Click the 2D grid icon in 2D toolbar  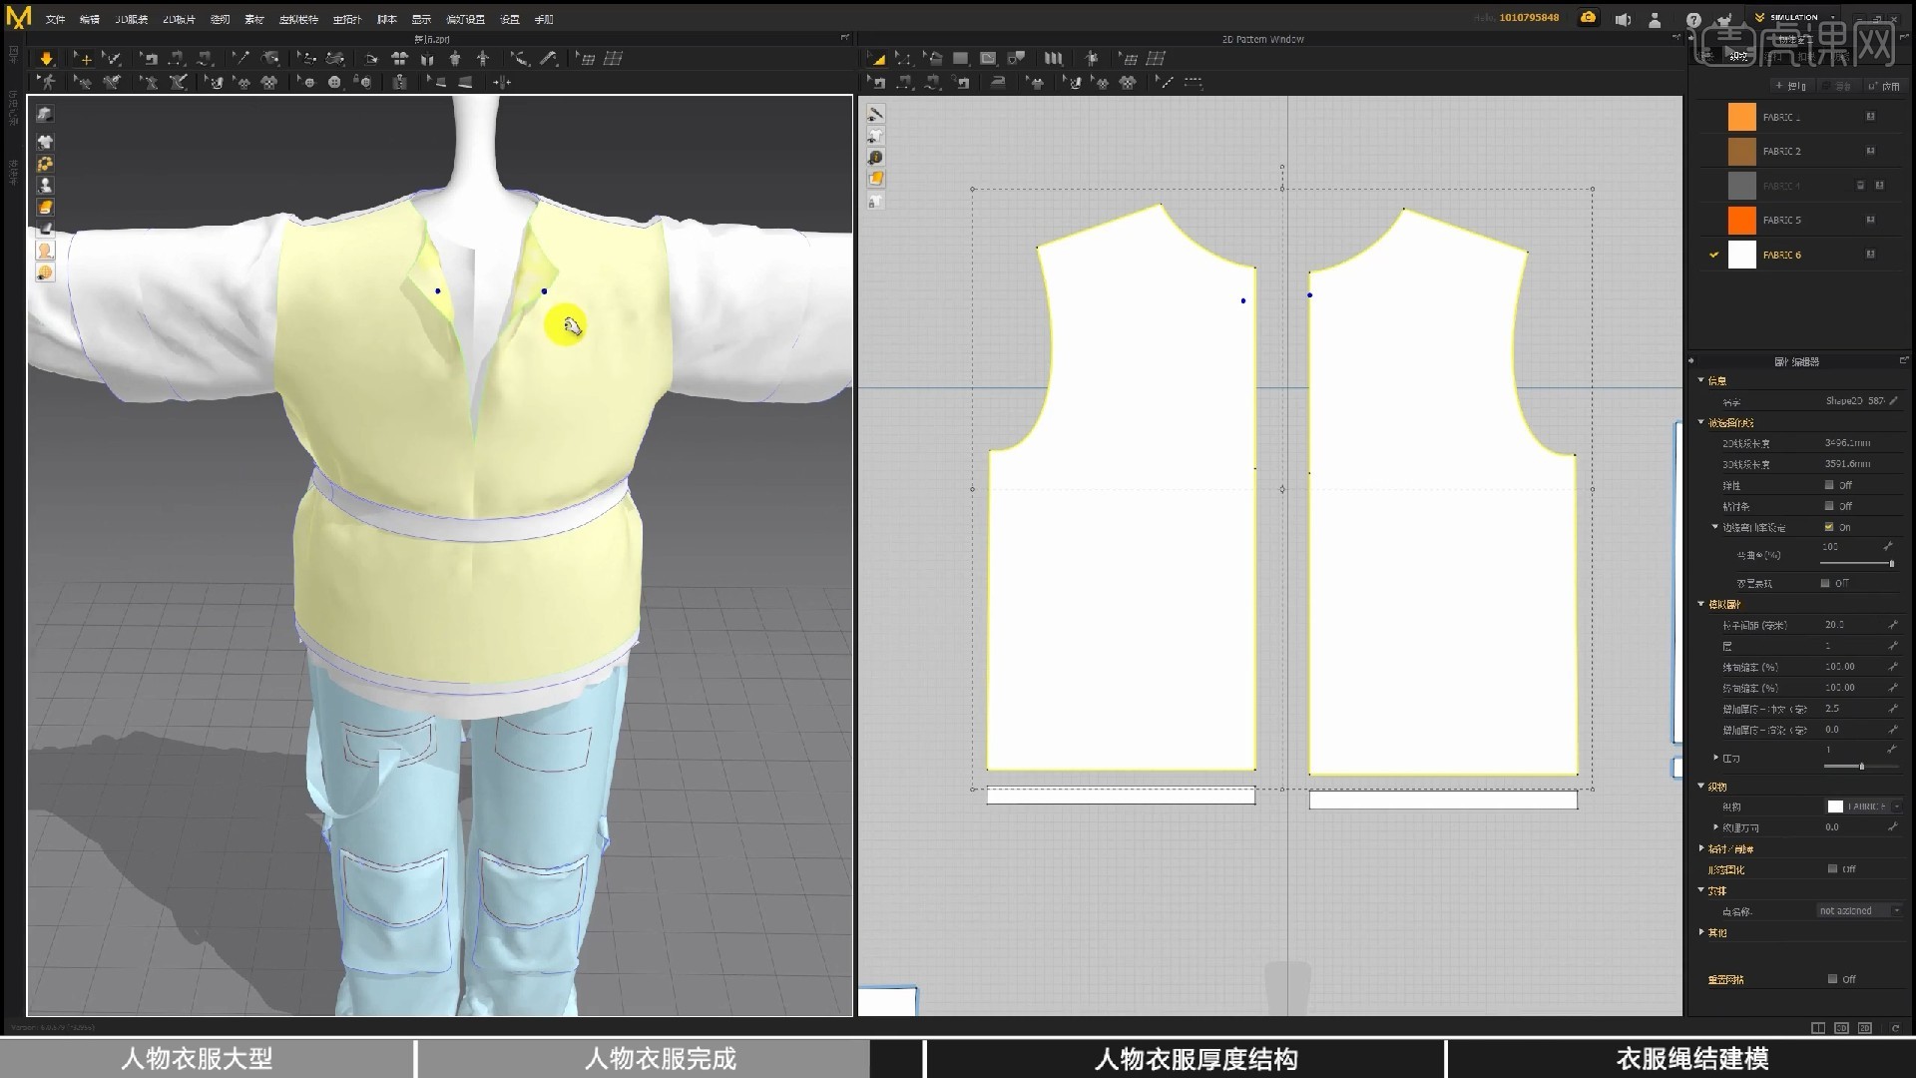[x=1156, y=59]
